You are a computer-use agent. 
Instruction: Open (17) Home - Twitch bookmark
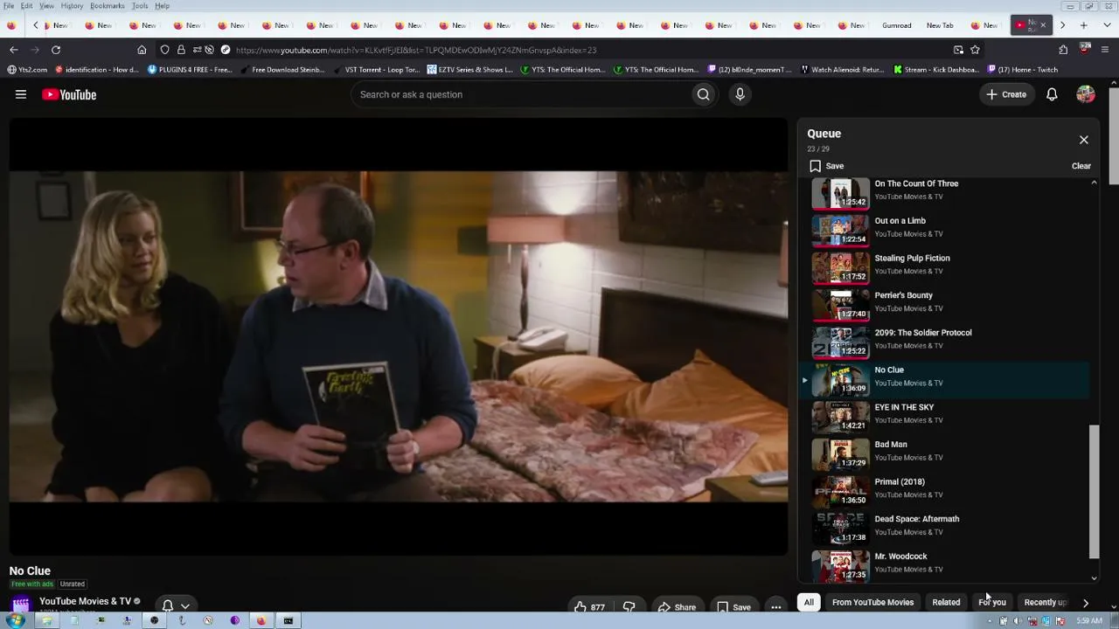coord(1023,70)
